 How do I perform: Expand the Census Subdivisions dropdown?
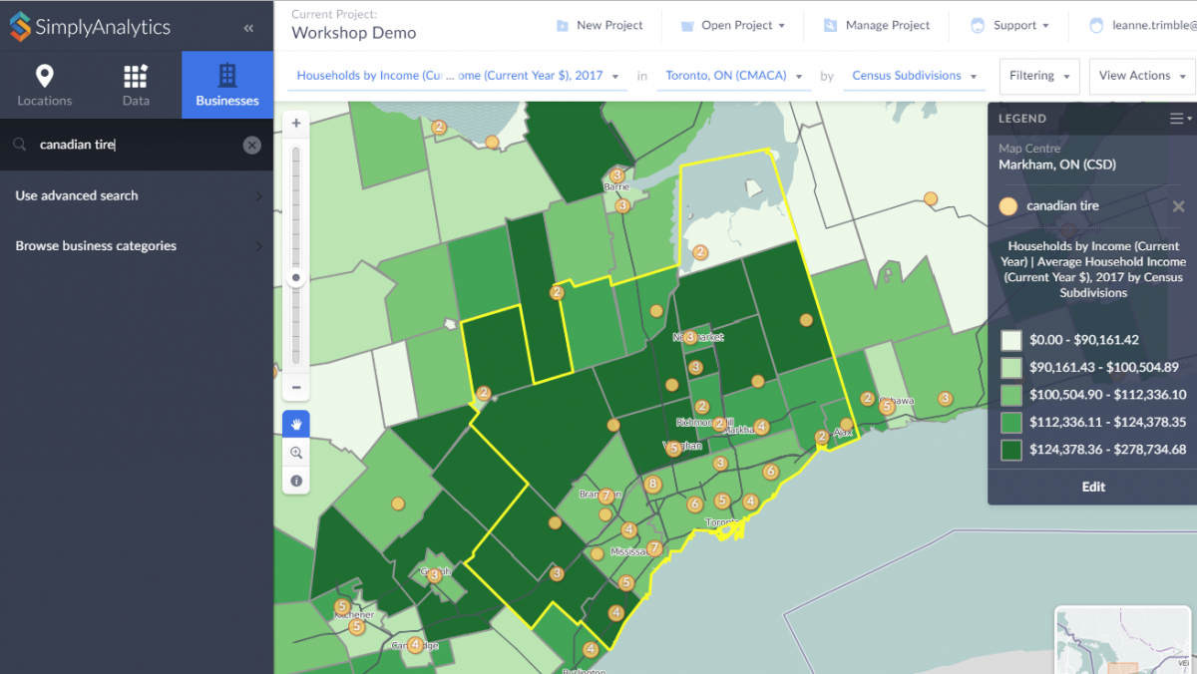point(914,76)
